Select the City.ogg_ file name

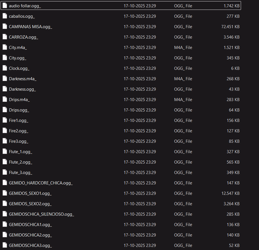[x=17, y=58]
